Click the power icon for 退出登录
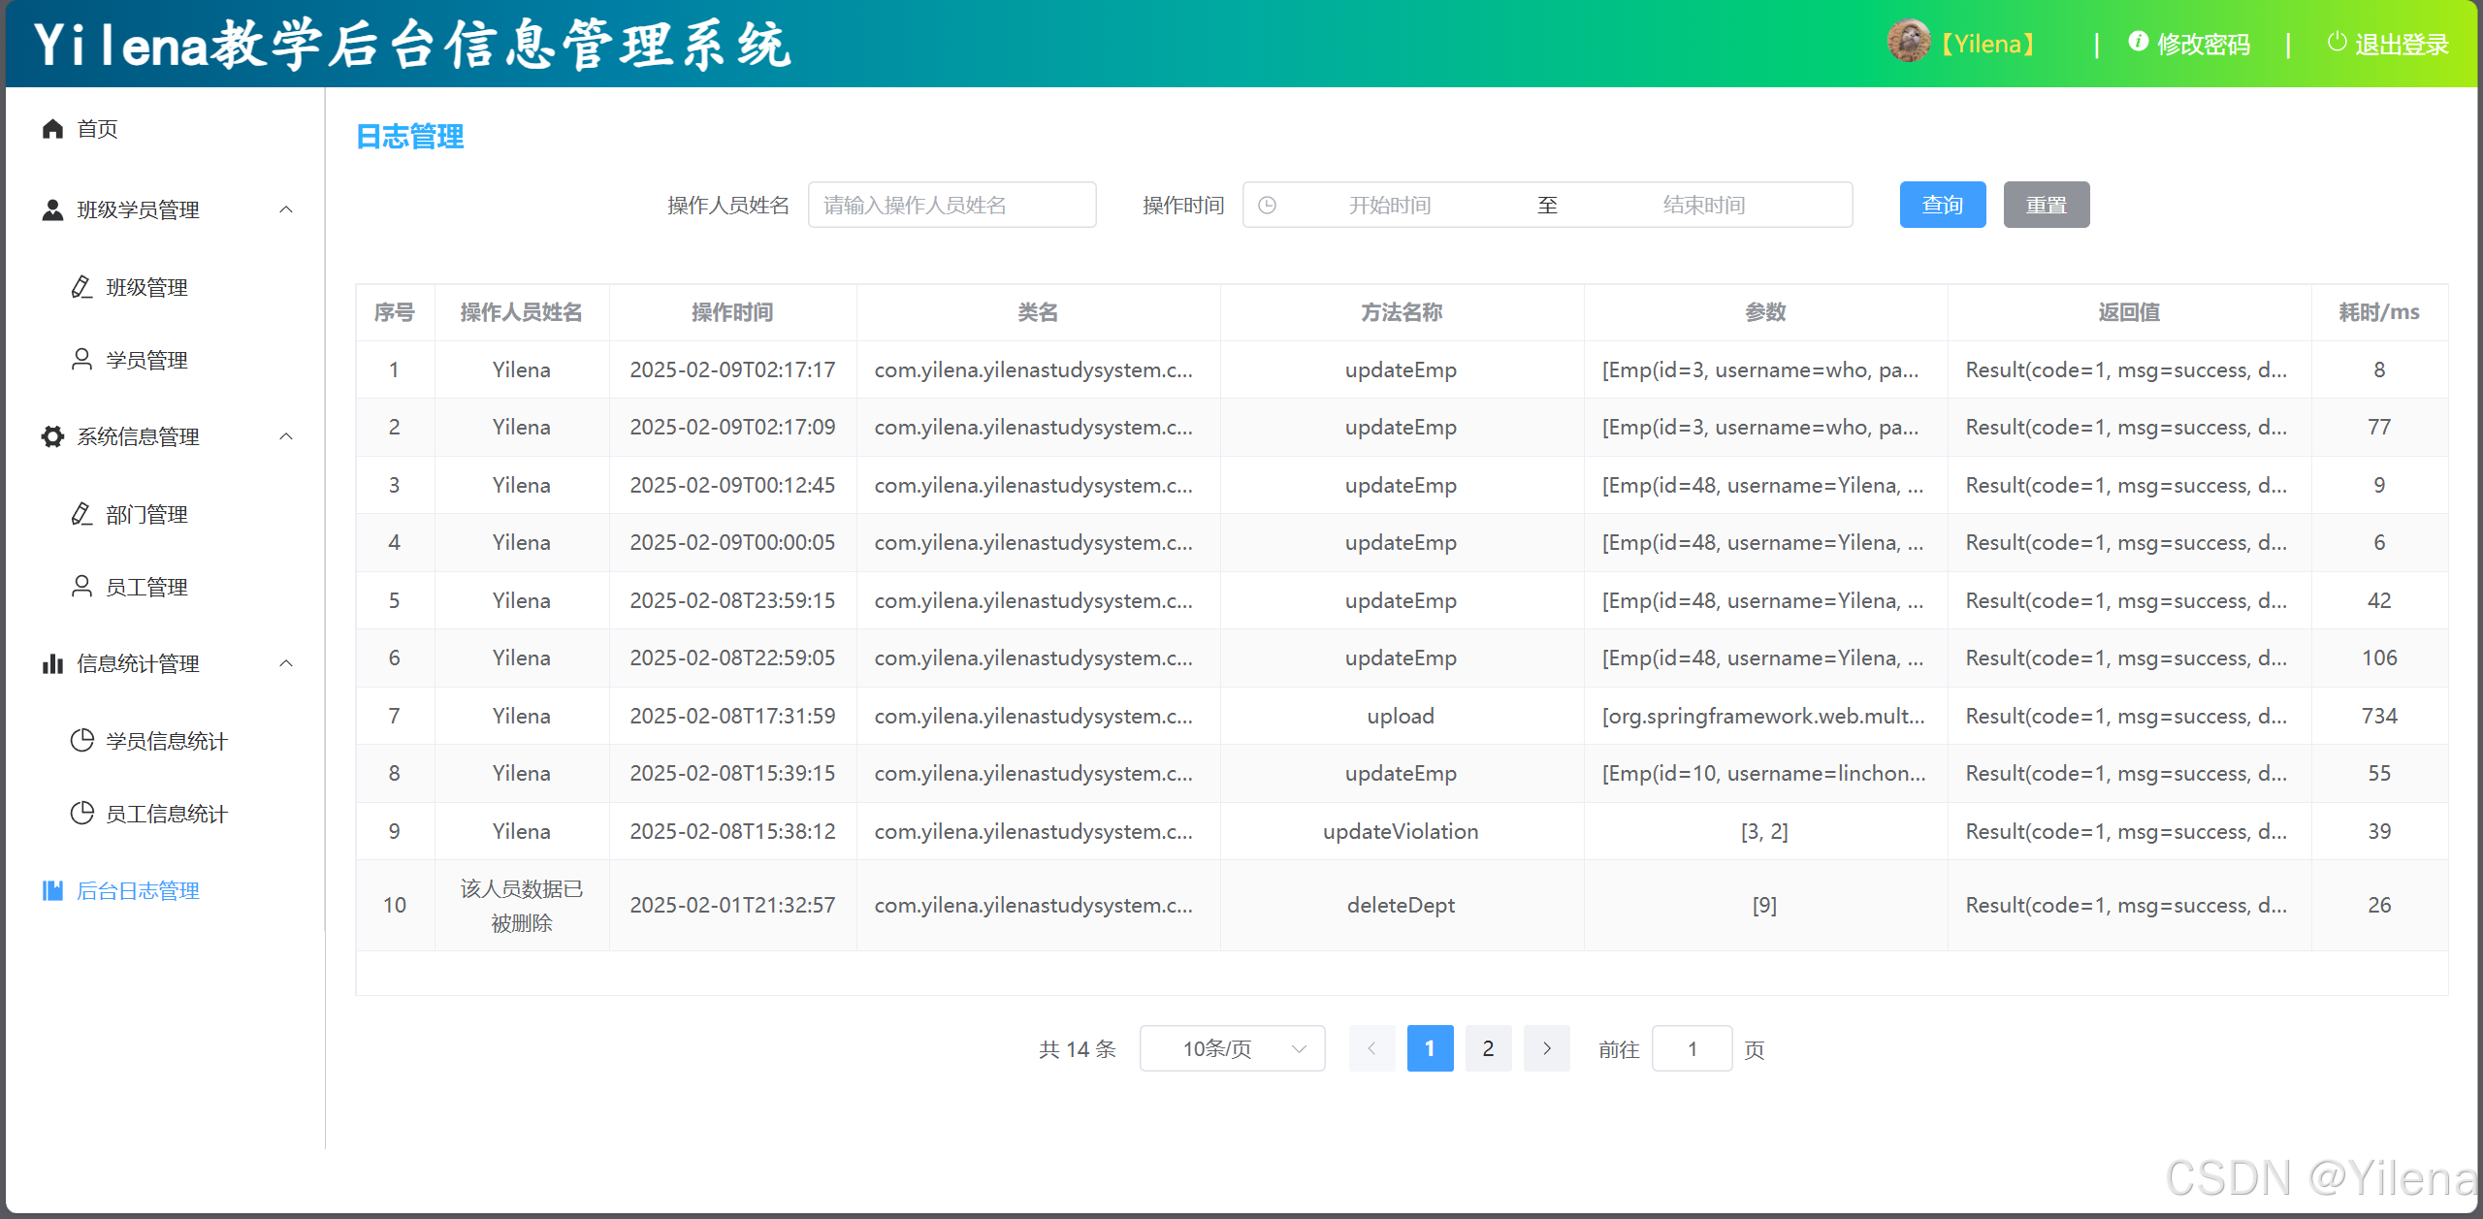Image resolution: width=2483 pixels, height=1219 pixels. [x=2337, y=43]
